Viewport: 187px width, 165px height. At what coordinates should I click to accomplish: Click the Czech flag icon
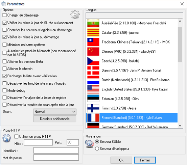tap(93, 61)
